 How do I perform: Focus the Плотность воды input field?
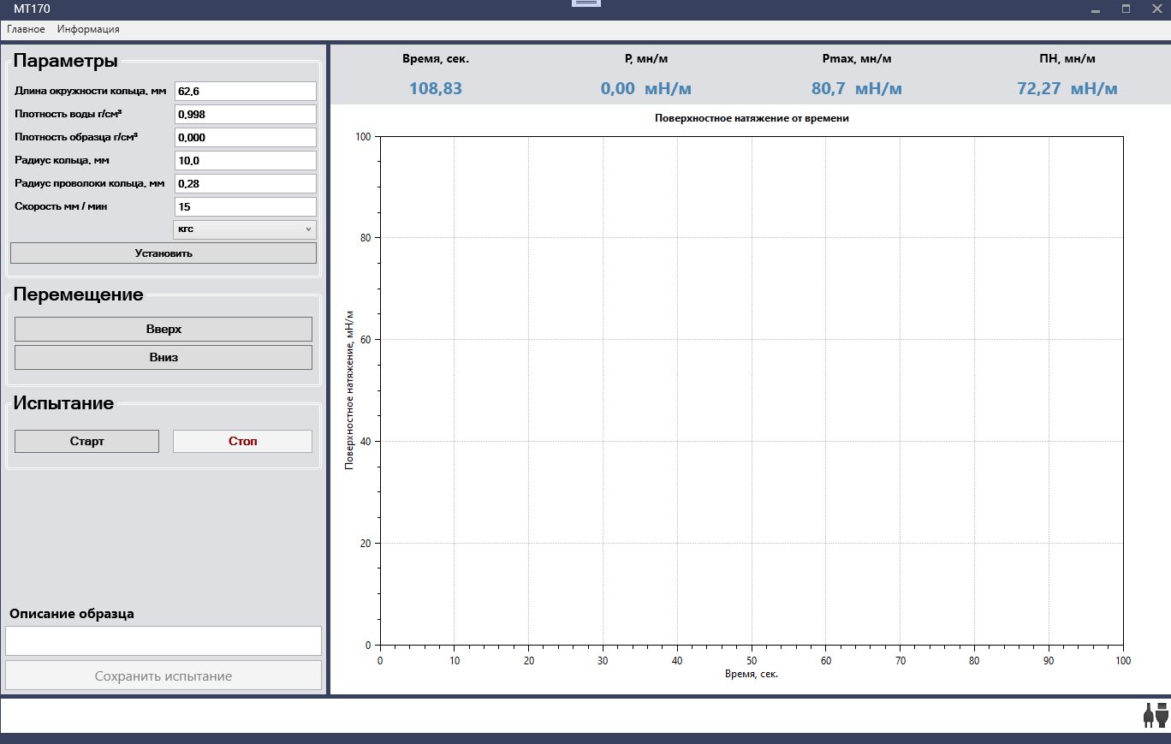click(x=245, y=114)
